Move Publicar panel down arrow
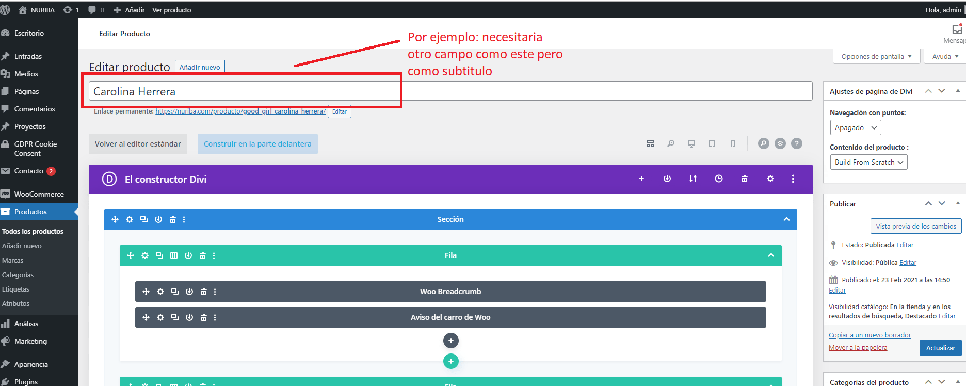Viewport: 966px width, 386px height. tap(942, 203)
